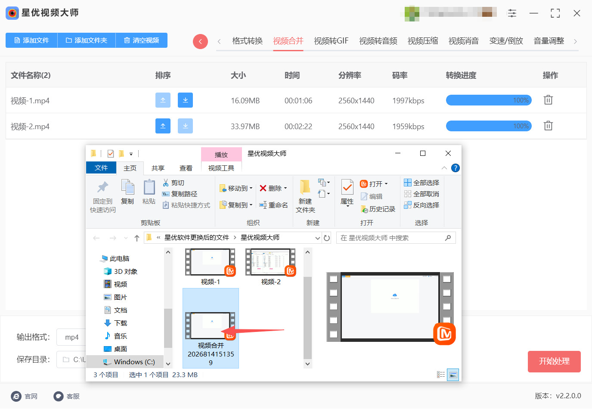Switch to the 格式转换 tab
Image resolution: width=592 pixels, height=409 pixels.
248,41
